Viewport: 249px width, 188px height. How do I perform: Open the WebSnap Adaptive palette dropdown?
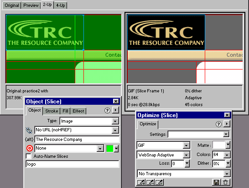pos(186,155)
